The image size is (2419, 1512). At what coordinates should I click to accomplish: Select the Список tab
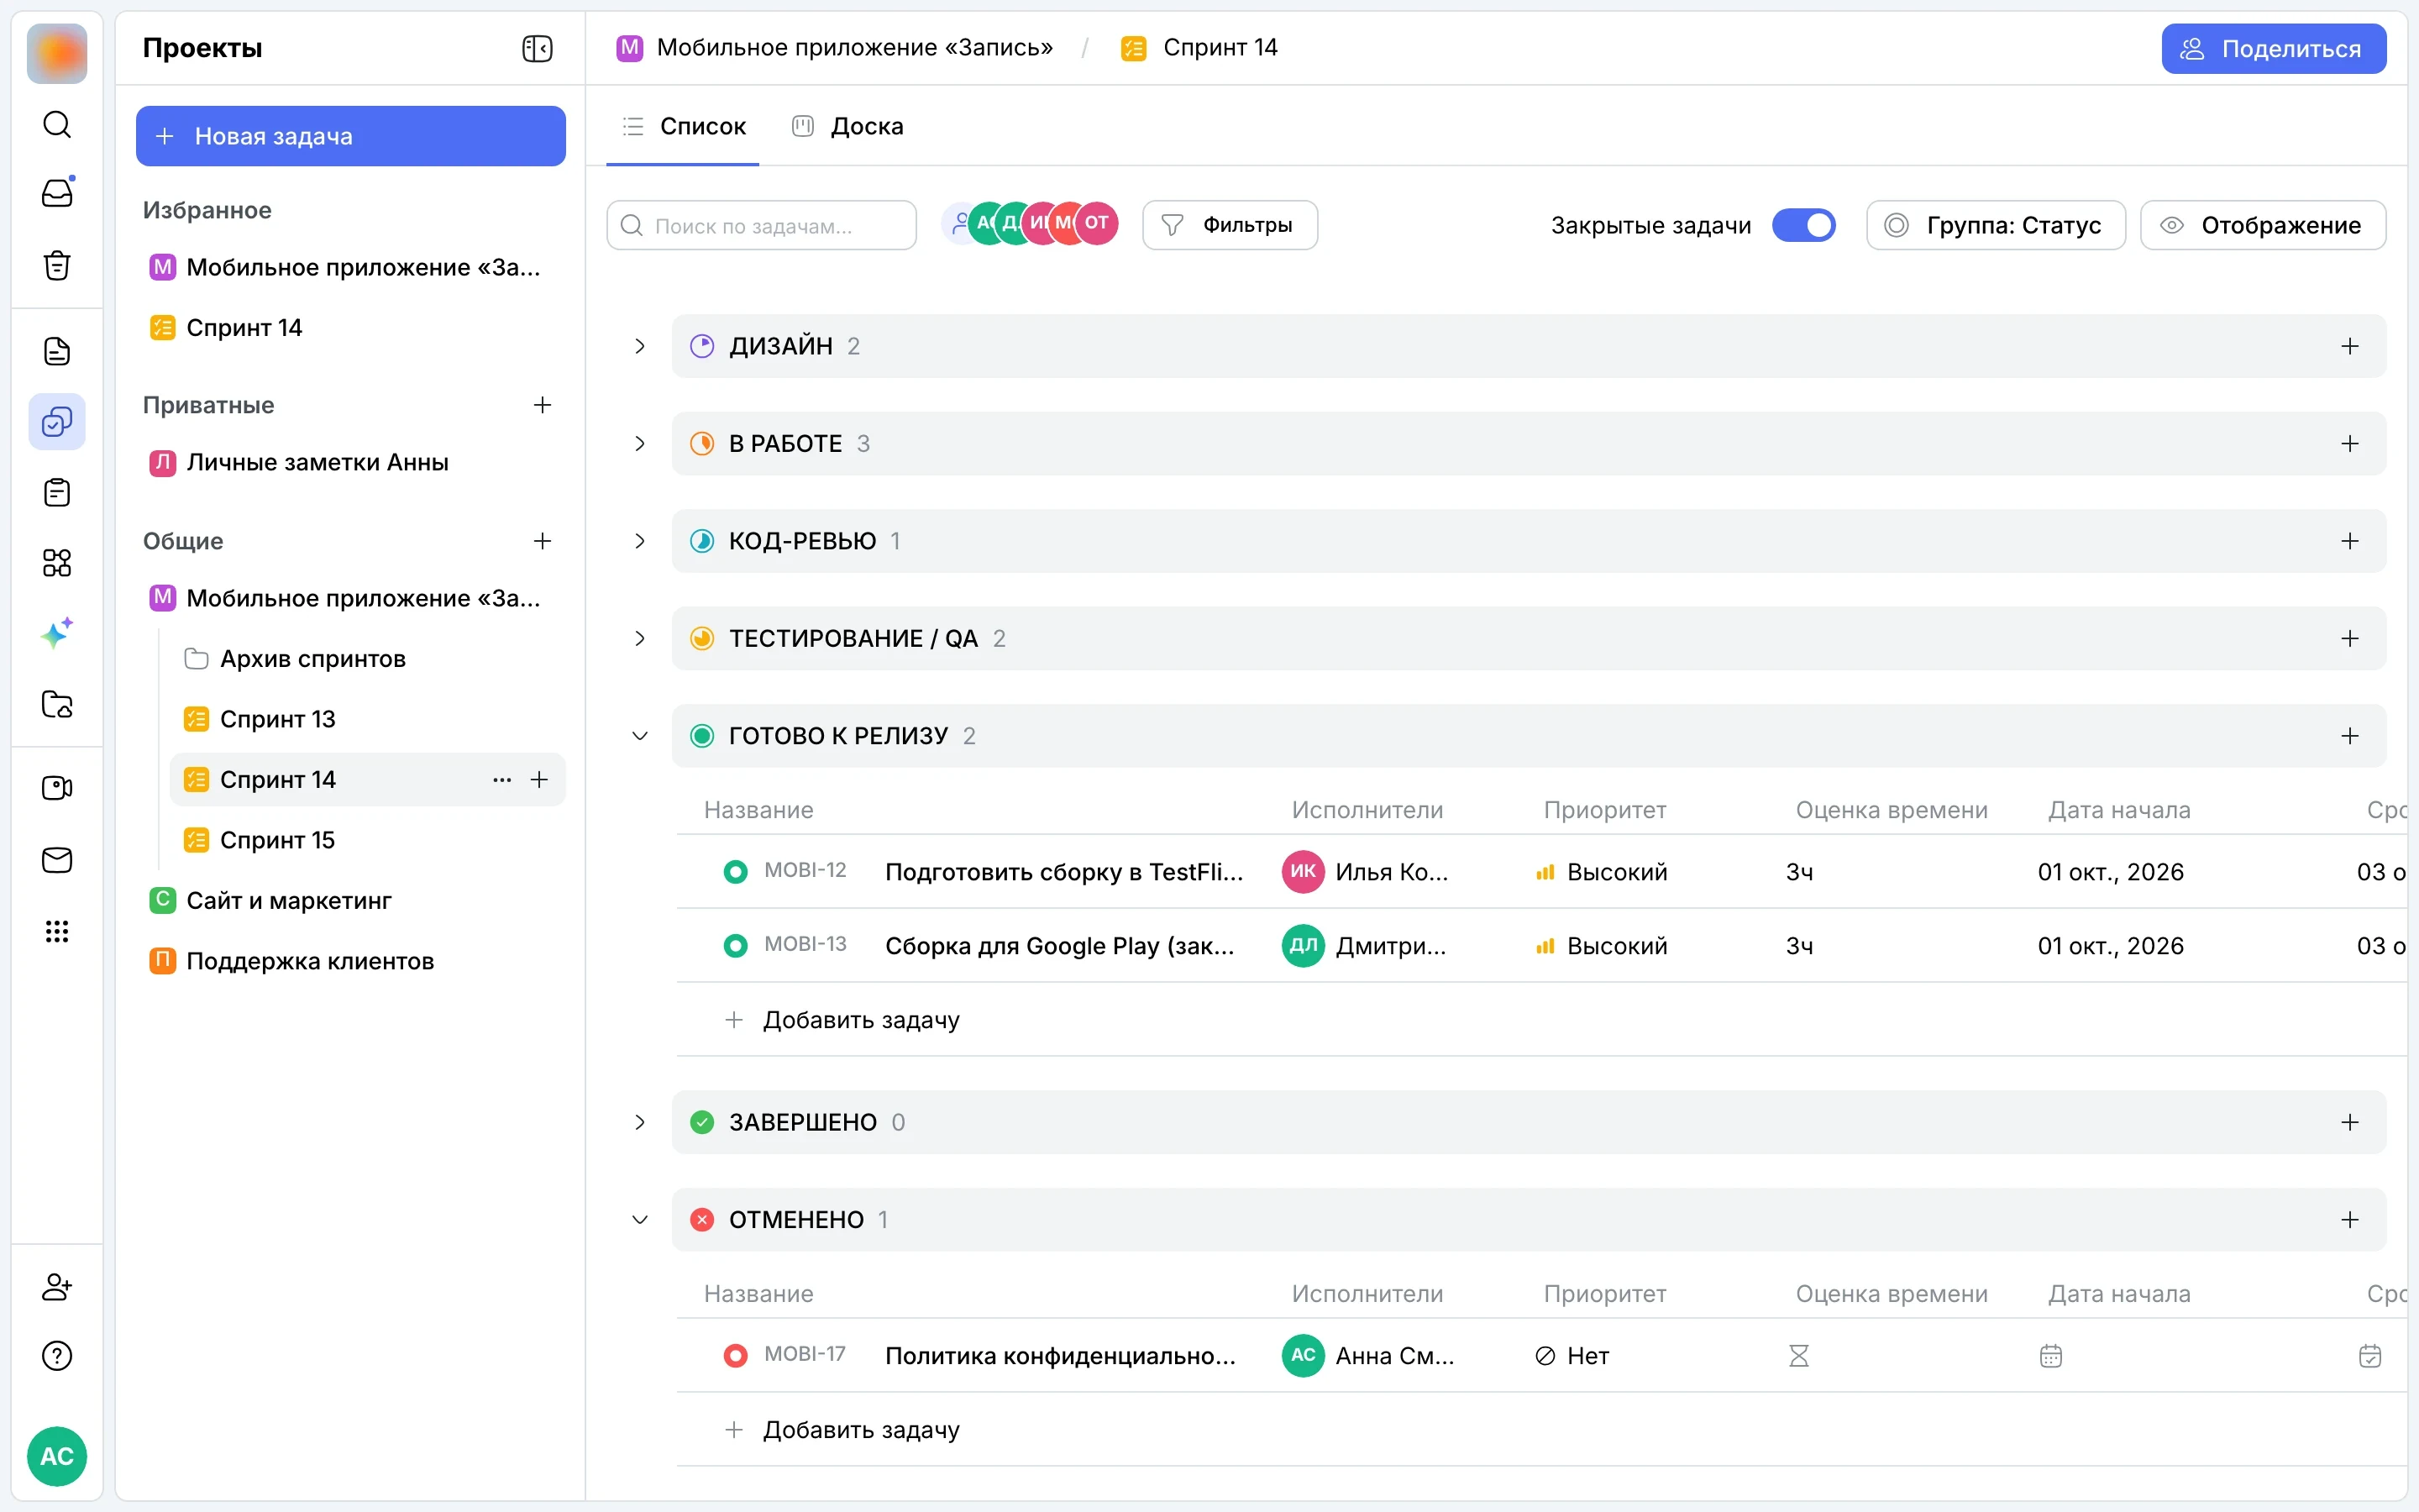click(x=683, y=126)
